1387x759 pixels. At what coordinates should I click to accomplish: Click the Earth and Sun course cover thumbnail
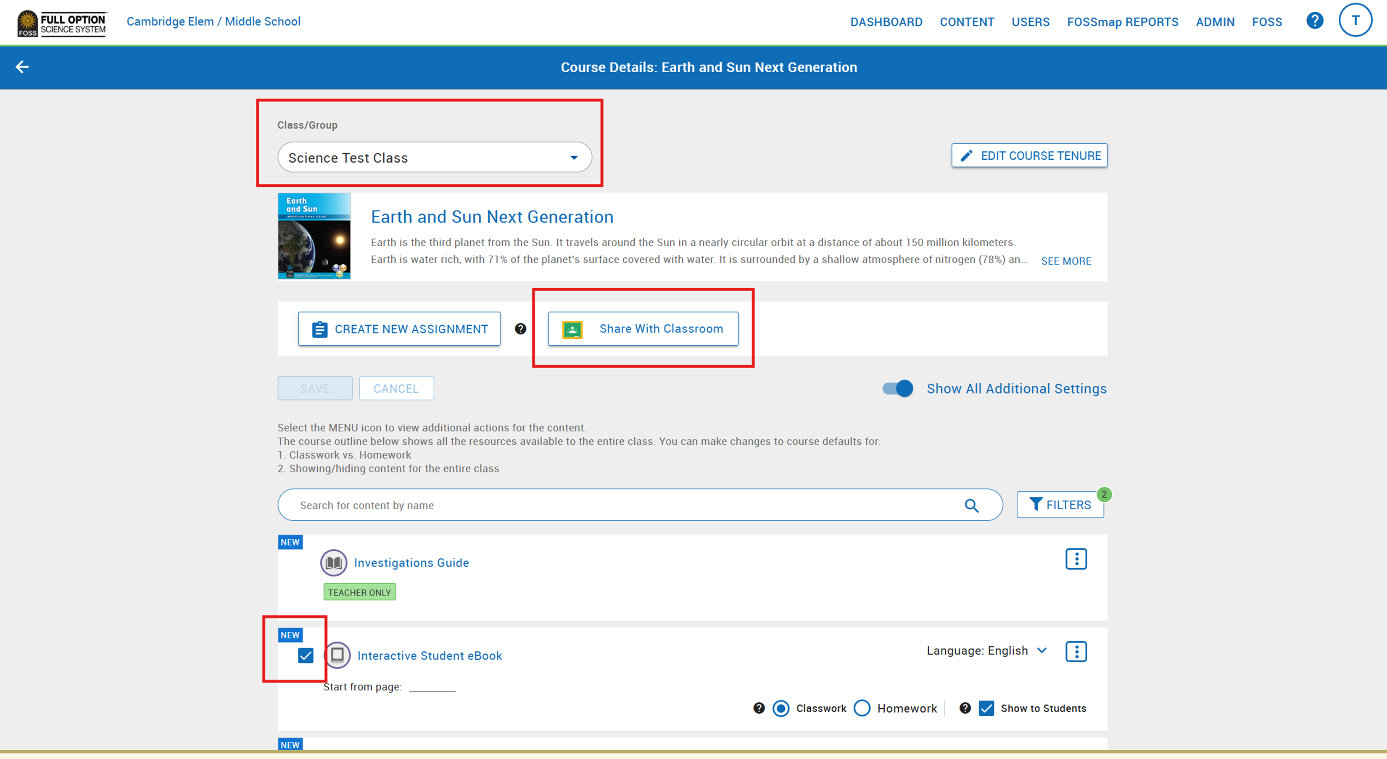[x=314, y=236]
